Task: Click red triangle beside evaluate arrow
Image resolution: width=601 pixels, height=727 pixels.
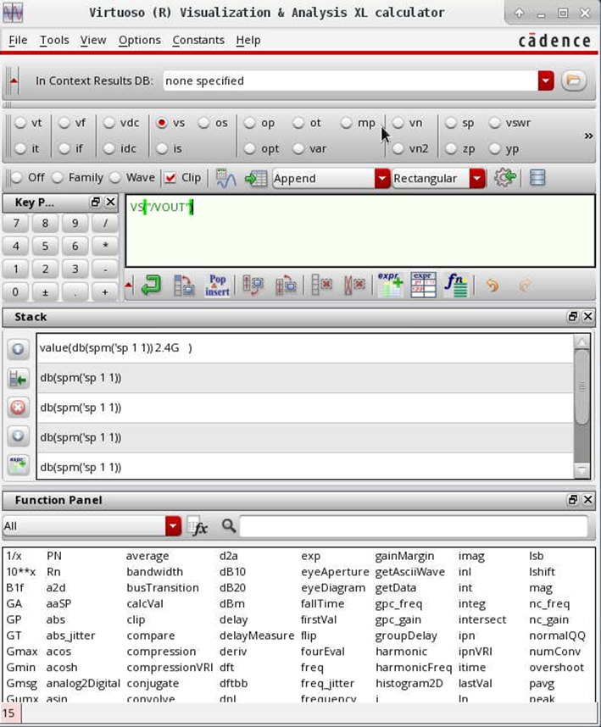Action: coord(129,285)
